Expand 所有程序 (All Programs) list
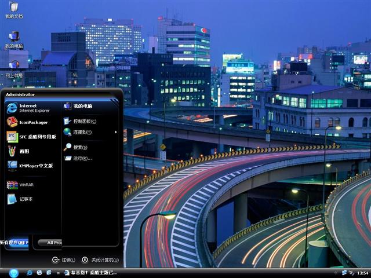This screenshot has width=371, height=278. [14, 242]
